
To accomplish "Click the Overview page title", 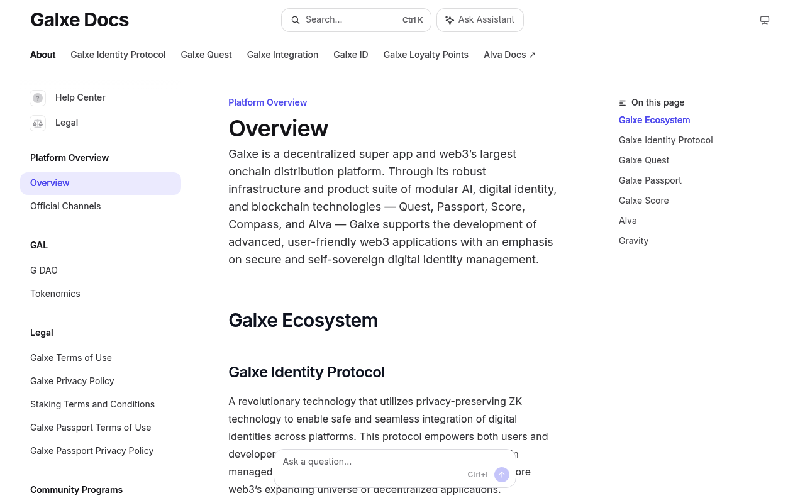I will click(x=278, y=128).
